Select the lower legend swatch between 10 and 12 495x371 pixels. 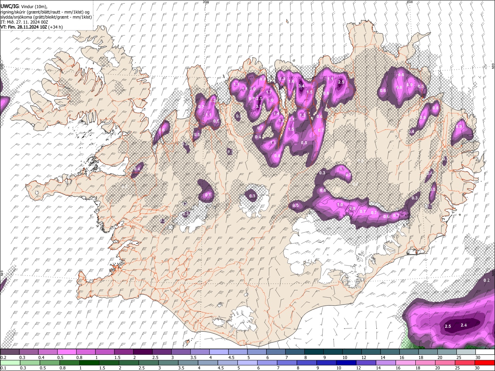pyautogui.click(x=346, y=362)
